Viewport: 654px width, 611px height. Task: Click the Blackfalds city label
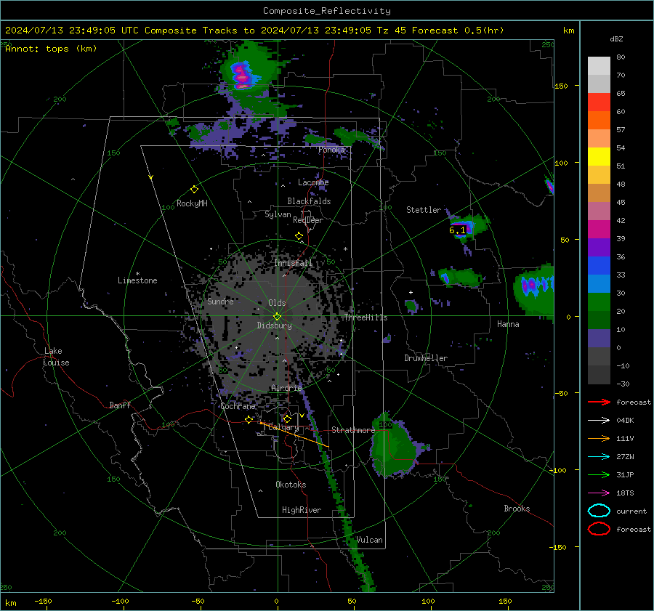(309, 201)
